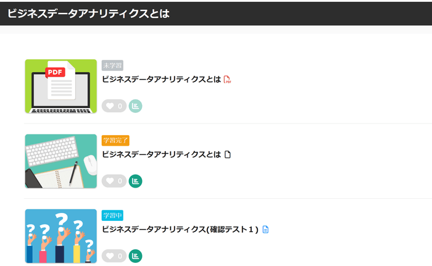The image size is (432, 266).
Task: Click the document icon beside the second course title
Action: pyautogui.click(x=227, y=154)
